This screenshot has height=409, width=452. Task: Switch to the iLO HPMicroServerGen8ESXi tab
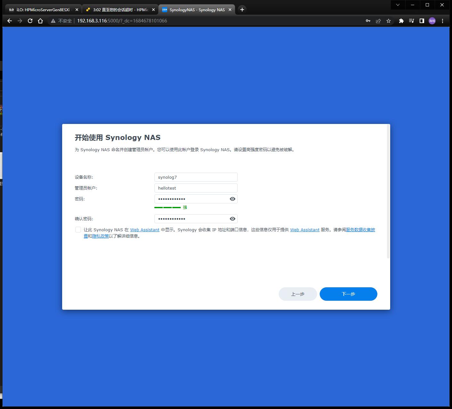coord(43,10)
